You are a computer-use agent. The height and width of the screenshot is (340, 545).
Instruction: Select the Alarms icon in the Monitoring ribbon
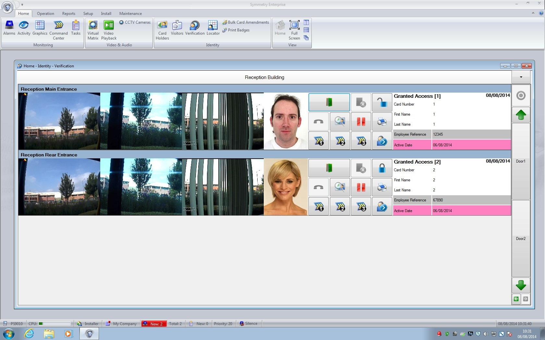9,29
